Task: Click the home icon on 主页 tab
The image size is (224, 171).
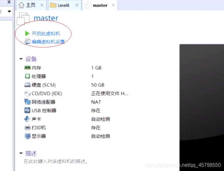Action: click(x=21, y=5)
